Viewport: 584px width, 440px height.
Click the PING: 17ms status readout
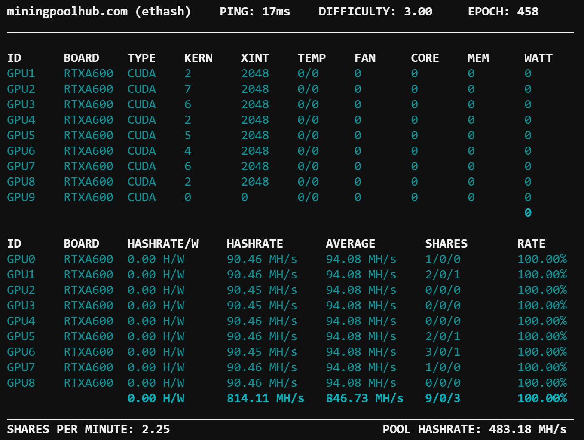255,12
